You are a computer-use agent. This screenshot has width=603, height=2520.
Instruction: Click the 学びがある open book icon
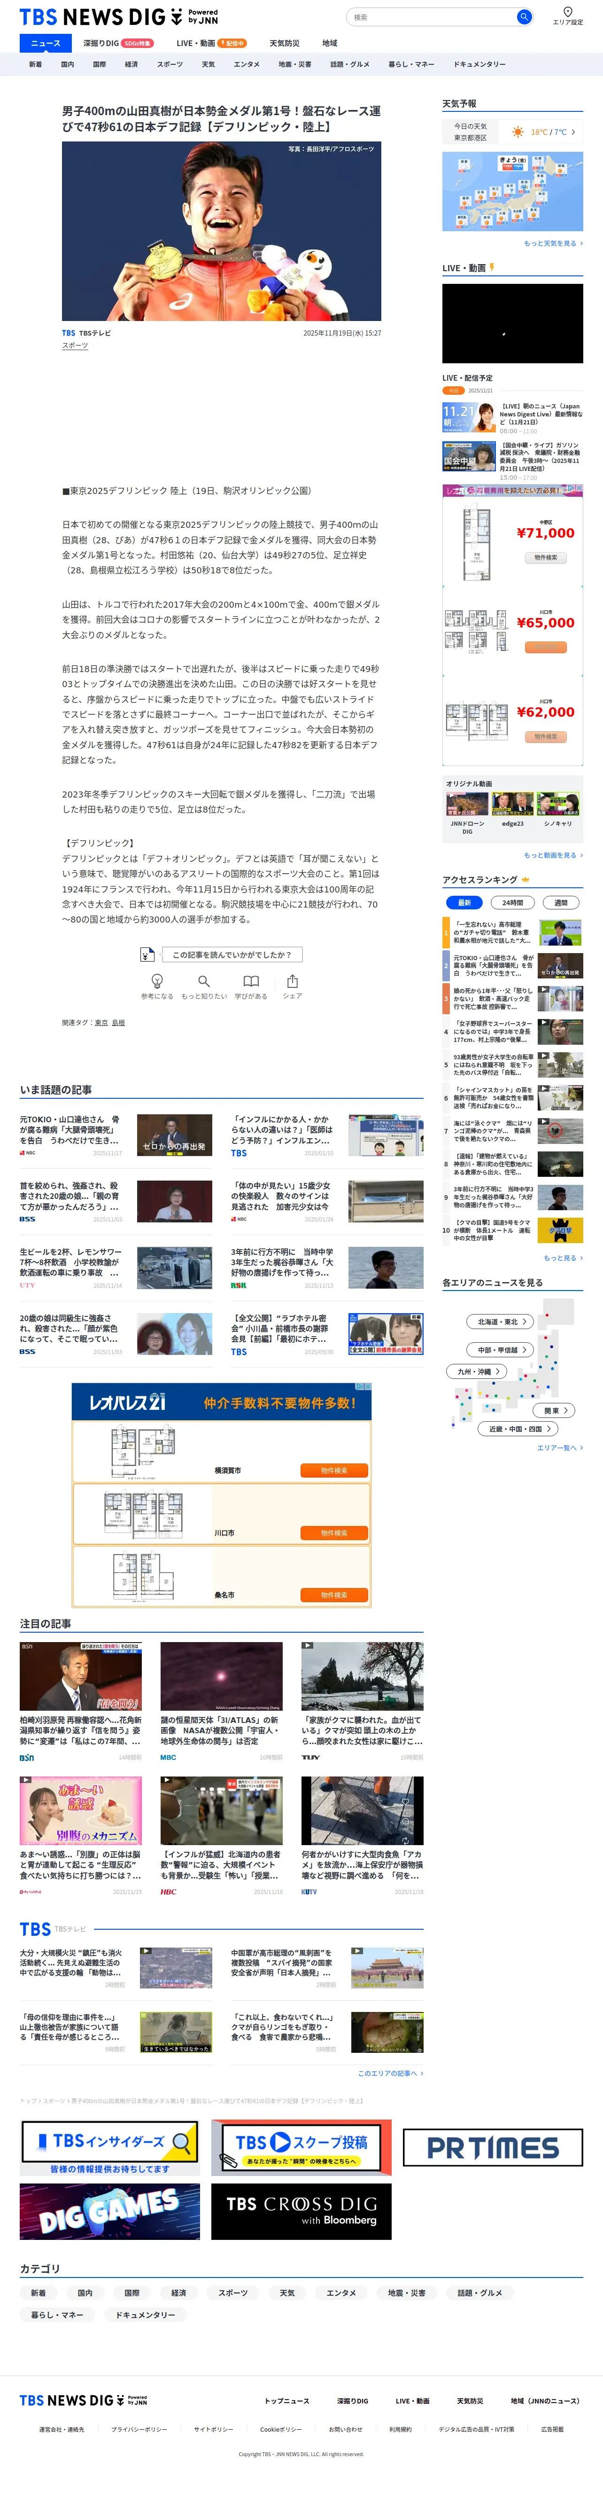[251, 981]
